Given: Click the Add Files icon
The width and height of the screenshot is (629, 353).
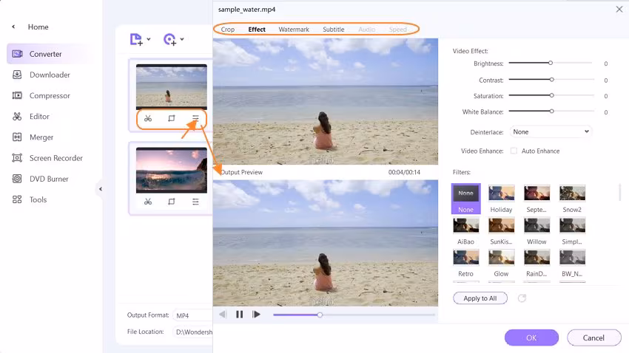Looking at the screenshot, I should click(x=136, y=39).
